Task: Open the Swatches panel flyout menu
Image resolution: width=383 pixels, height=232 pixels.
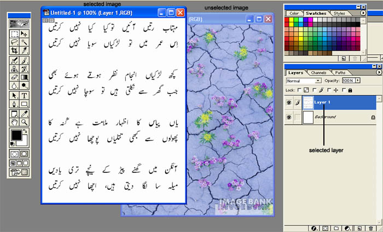Action: 363,13
